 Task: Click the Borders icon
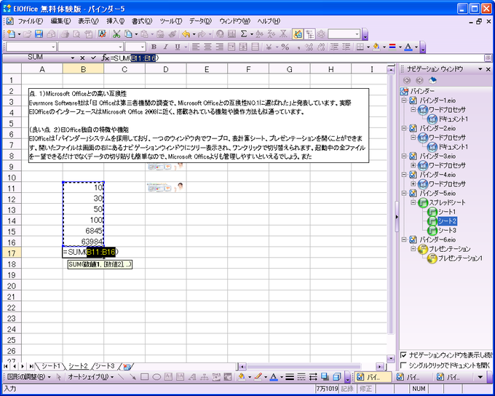pos(360,47)
